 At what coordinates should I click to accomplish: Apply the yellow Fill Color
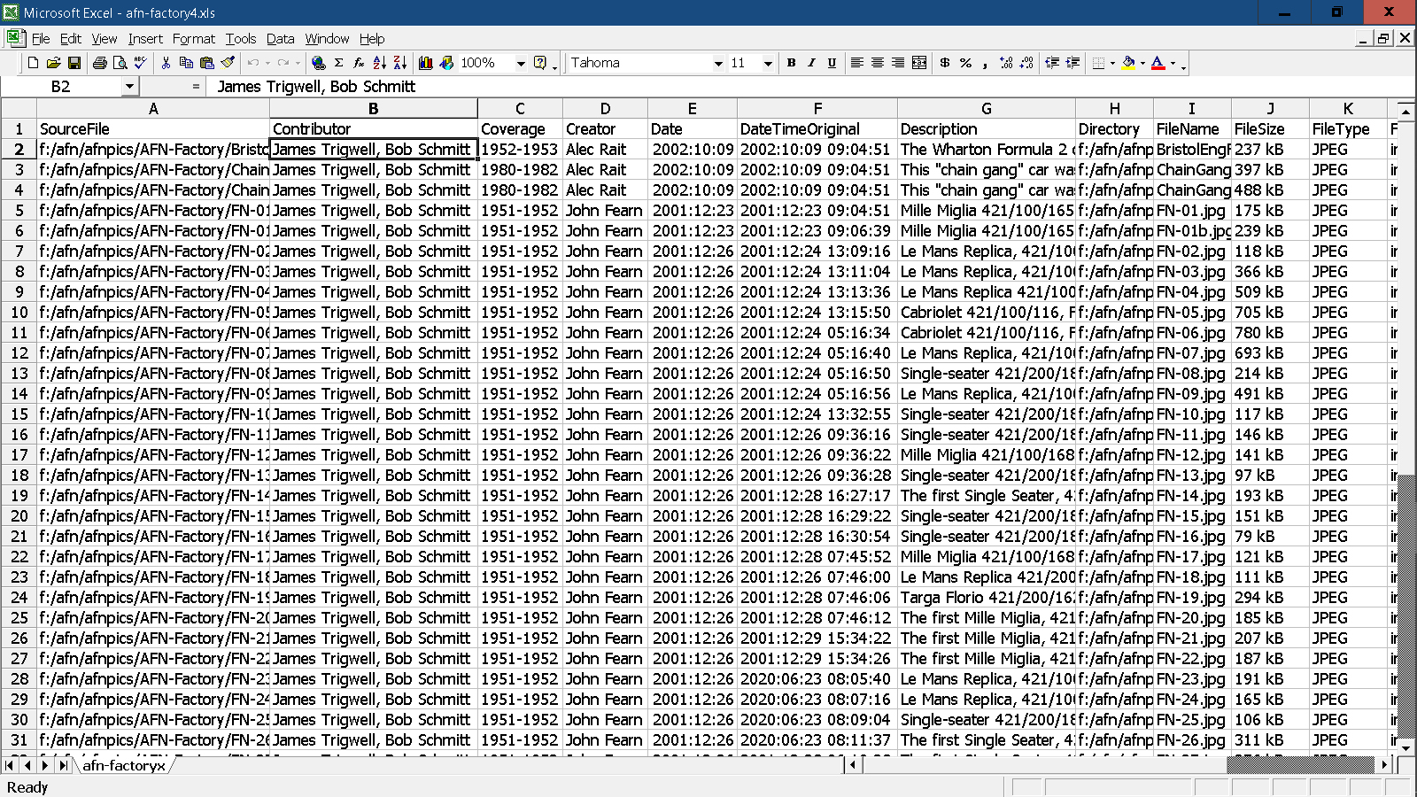point(1128,63)
